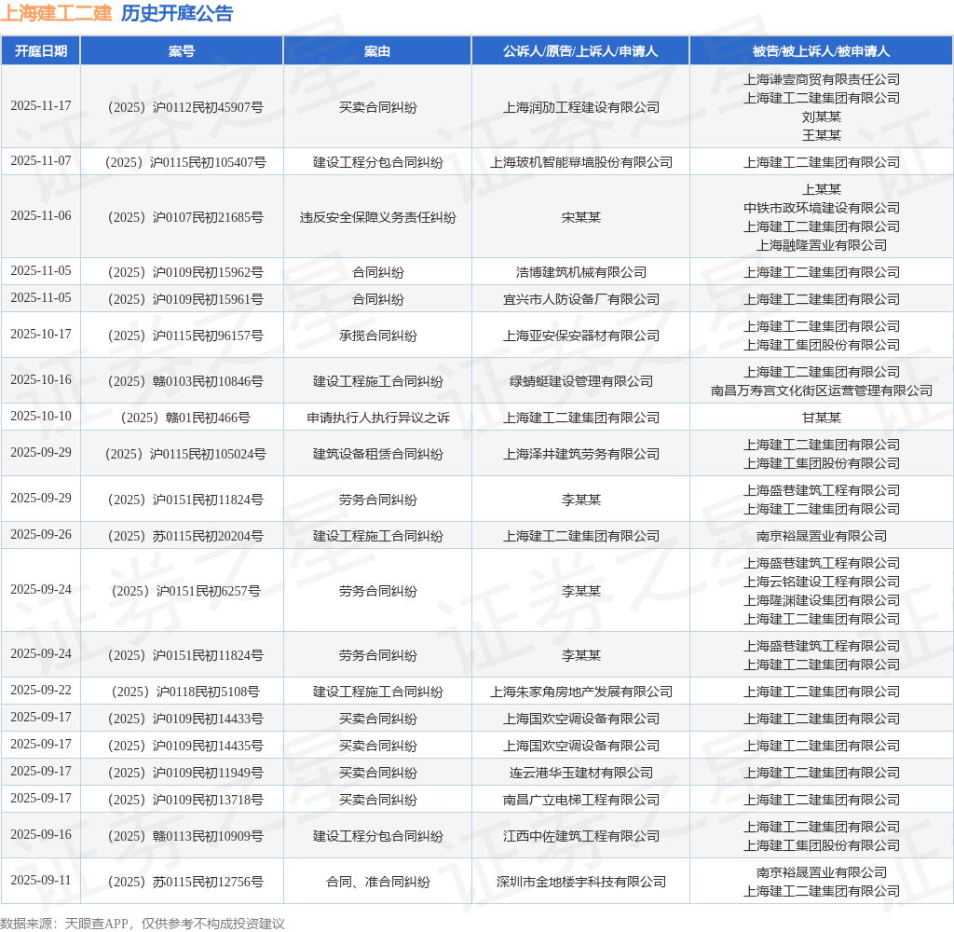Select case number (2025)沪0112民初45907号
The width and height of the screenshot is (954, 932).
185,107
